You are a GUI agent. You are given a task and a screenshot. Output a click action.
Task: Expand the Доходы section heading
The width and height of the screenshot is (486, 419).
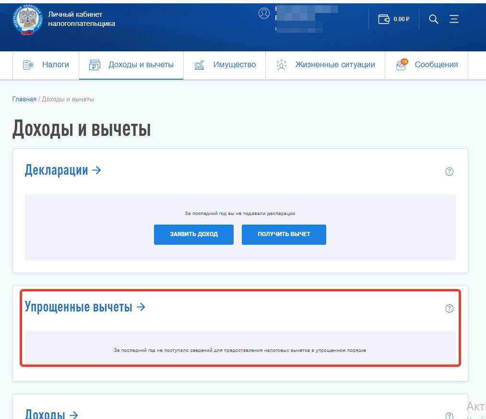click(x=51, y=414)
